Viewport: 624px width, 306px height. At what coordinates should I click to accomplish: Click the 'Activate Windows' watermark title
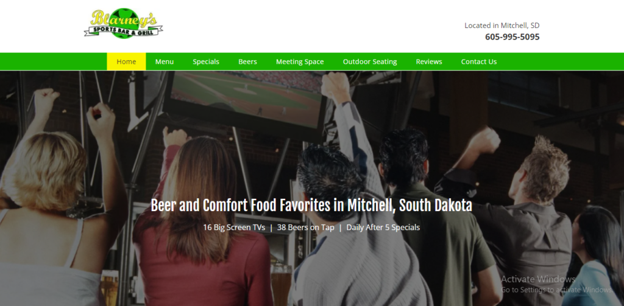click(538, 279)
